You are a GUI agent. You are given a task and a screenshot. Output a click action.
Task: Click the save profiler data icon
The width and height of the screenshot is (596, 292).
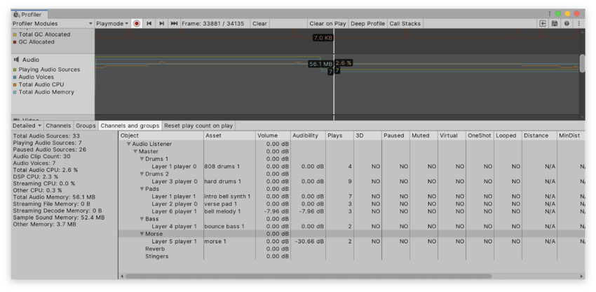coord(555,24)
